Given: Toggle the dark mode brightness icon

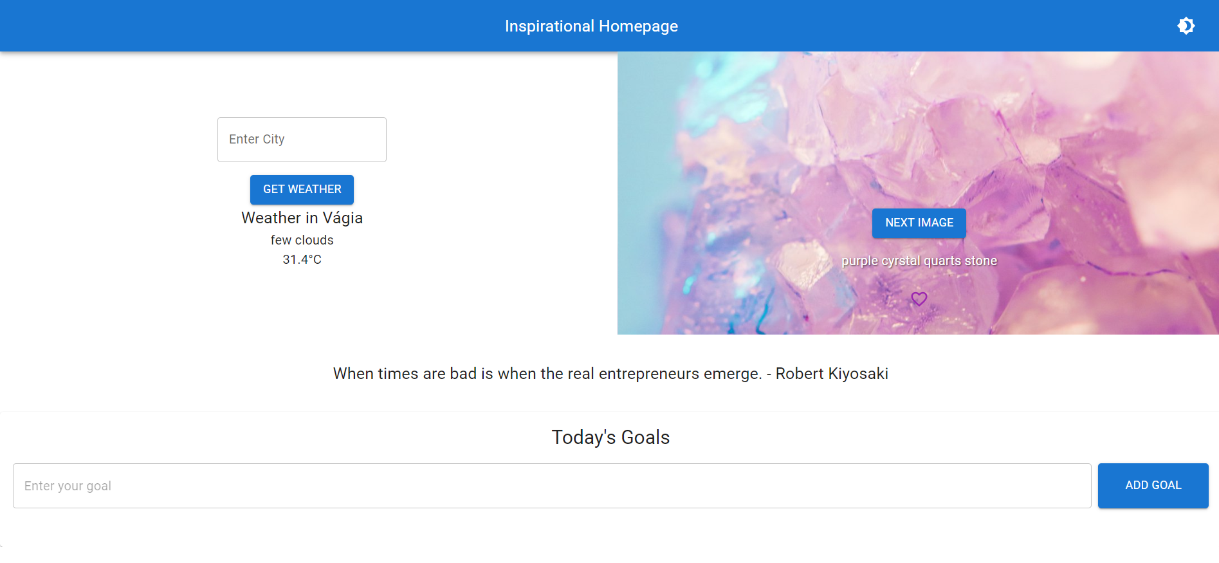Looking at the screenshot, I should [1186, 26].
